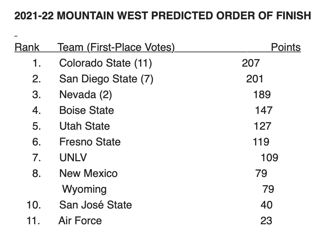The width and height of the screenshot is (325, 235).
Task: Click the Points column header
Action: tap(286, 47)
